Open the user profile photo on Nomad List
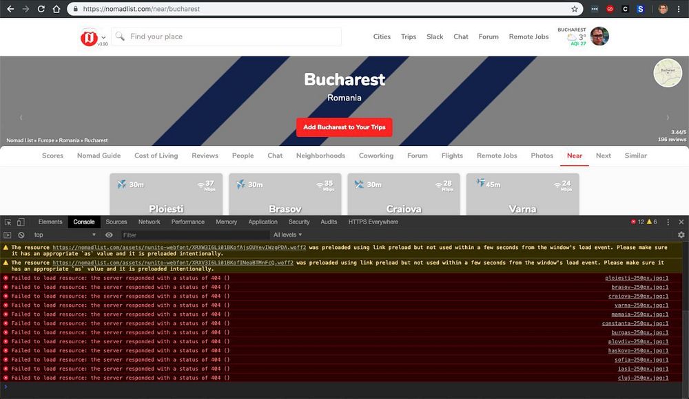Image resolution: width=689 pixels, height=399 pixels. tap(599, 36)
